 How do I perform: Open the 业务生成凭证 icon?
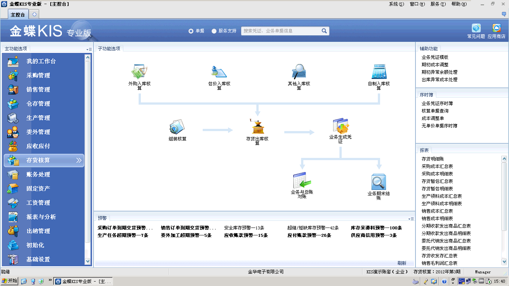pos(340,126)
